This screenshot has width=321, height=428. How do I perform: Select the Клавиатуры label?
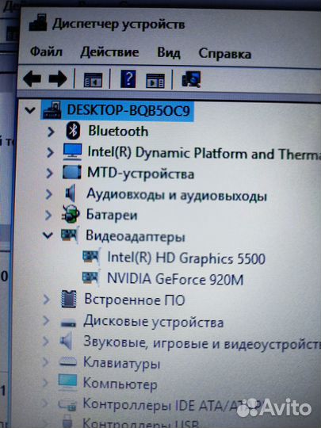[x=121, y=363]
